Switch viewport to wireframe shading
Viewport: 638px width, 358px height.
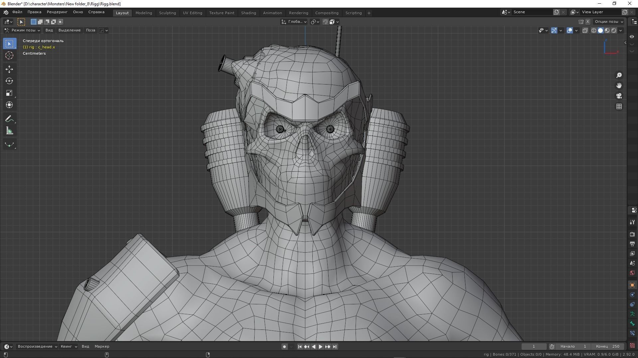593,30
